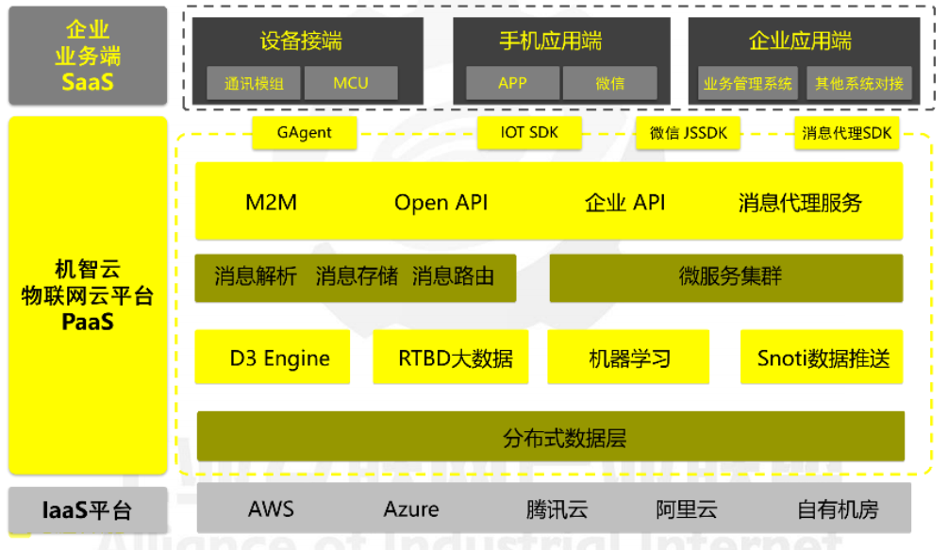Click the RTBD大数据 block

(451, 357)
